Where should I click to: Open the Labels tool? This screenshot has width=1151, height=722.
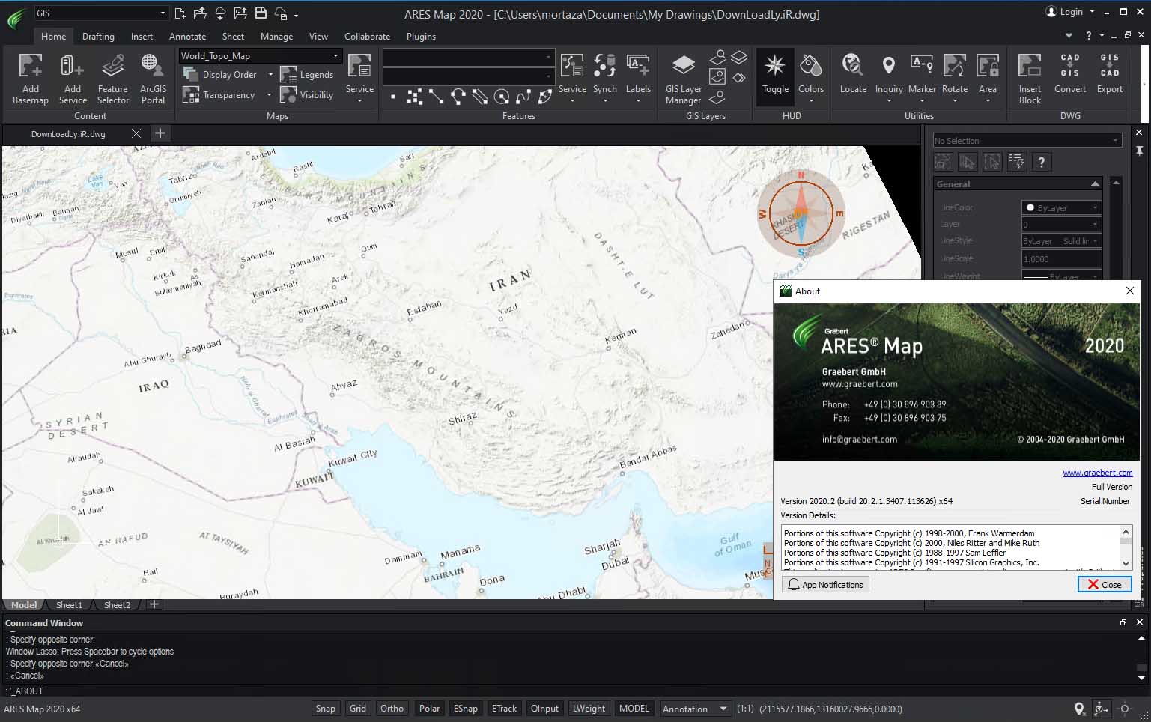coord(638,78)
